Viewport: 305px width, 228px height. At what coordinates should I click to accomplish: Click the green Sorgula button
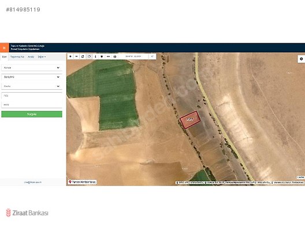pyautogui.click(x=32, y=114)
